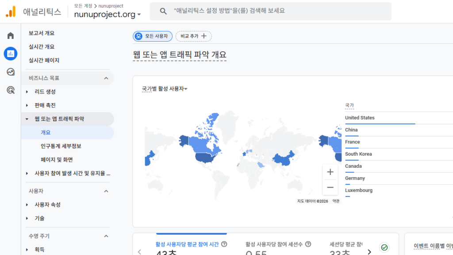The height and width of the screenshot is (255, 453).
Task: Open the Reports bar chart icon
Action: 11,54
